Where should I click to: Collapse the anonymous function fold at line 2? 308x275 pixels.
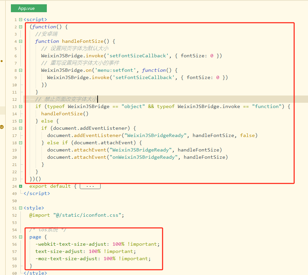pyautogui.click(x=21, y=27)
